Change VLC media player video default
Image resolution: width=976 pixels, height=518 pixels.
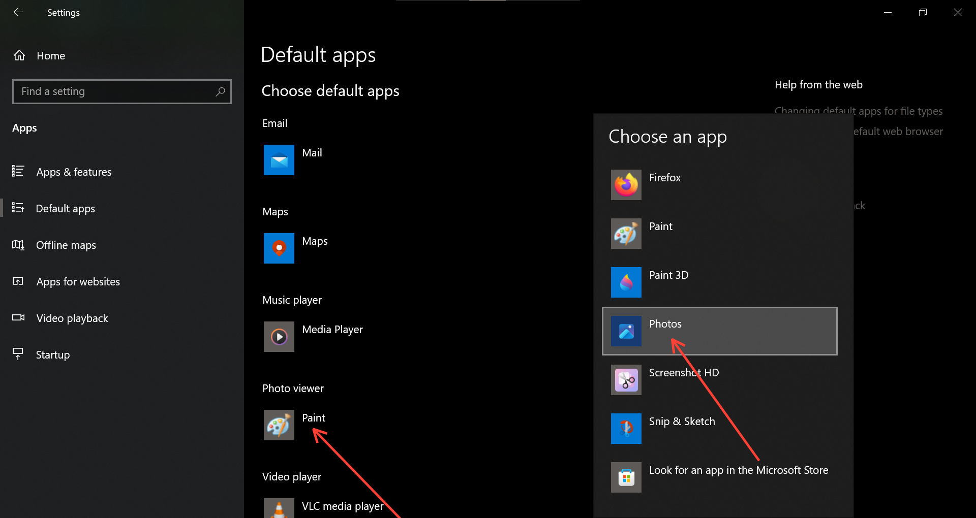343,507
